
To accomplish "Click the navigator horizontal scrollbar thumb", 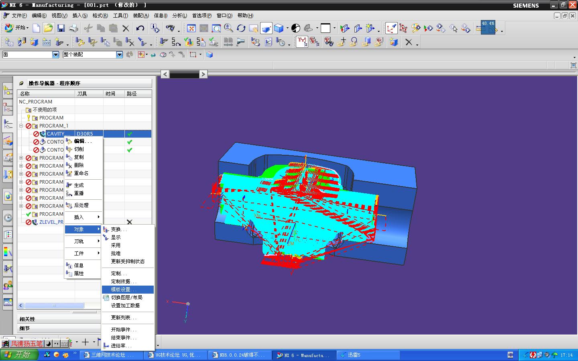I will tap(54, 305).
